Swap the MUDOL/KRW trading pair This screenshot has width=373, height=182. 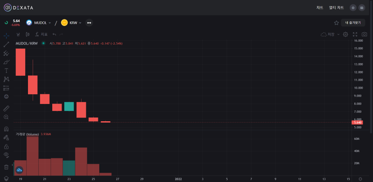(x=89, y=23)
